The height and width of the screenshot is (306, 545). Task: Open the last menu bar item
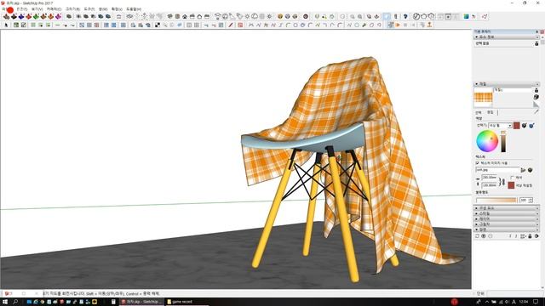[x=134, y=9]
